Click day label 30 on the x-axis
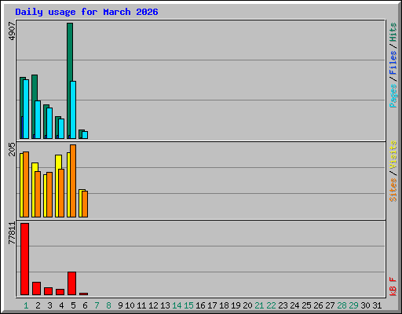The width and height of the screenshot is (402, 314). pos(365,305)
